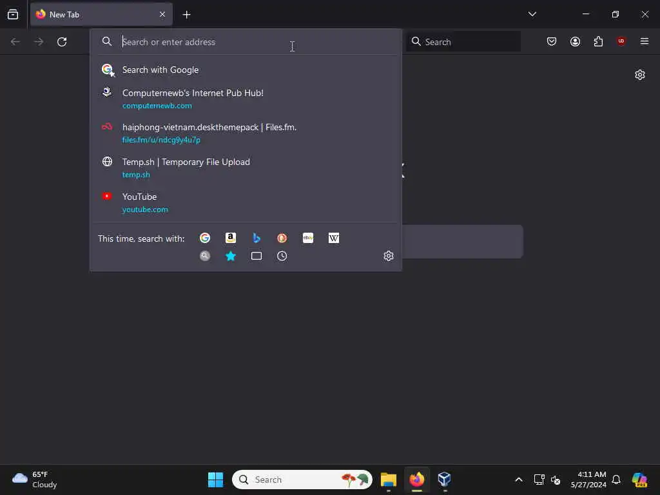
Task: Open Save to Pocket button
Action: pos(552,41)
